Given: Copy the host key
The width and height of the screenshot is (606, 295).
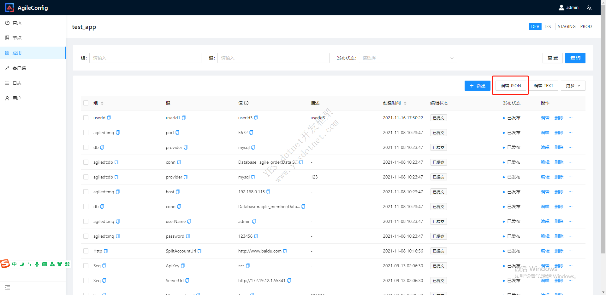Looking at the screenshot, I should (178, 192).
